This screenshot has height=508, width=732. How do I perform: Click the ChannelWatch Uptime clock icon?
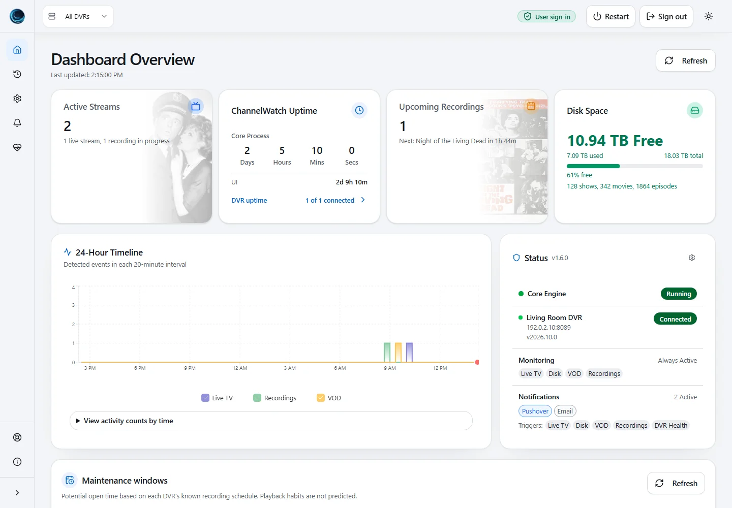click(359, 110)
